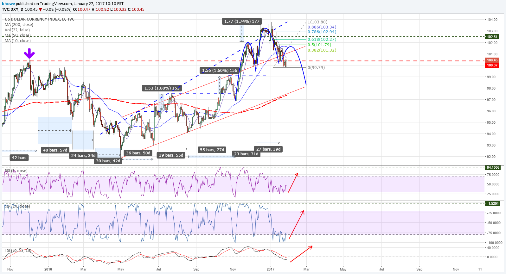Viewport: 506px width, 274px height.
Task: Click the H:100.82 high value in header
Action: [100, 9]
